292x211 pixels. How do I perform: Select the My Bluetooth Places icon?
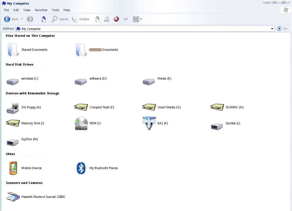(x=81, y=168)
